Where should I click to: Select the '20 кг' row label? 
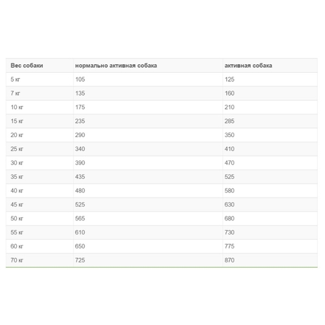click(x=17, y=135)
